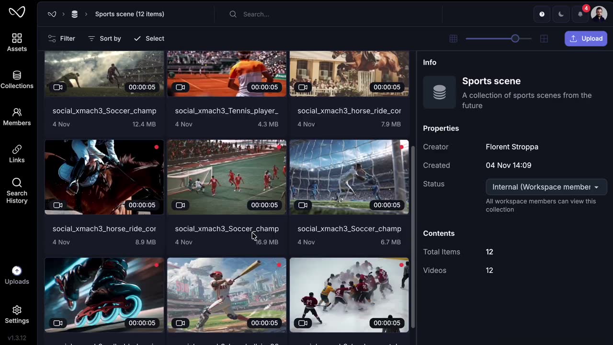Switch to the small grid view icon
The height and width of the screenshot is (345, 613).
[453, 39]
